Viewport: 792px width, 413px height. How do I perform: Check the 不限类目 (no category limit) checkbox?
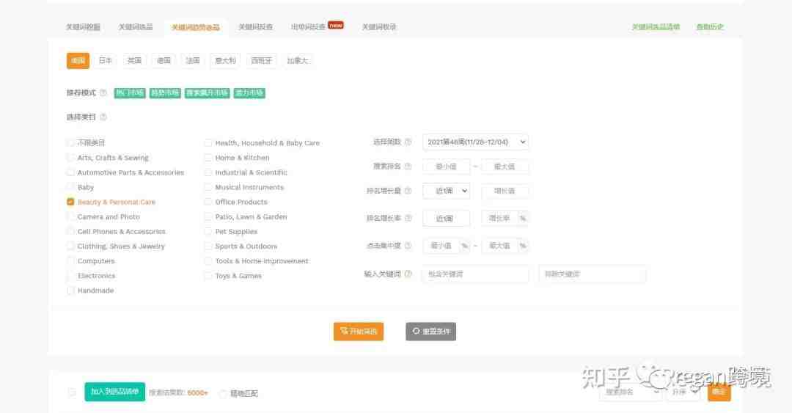click(70, 143)
